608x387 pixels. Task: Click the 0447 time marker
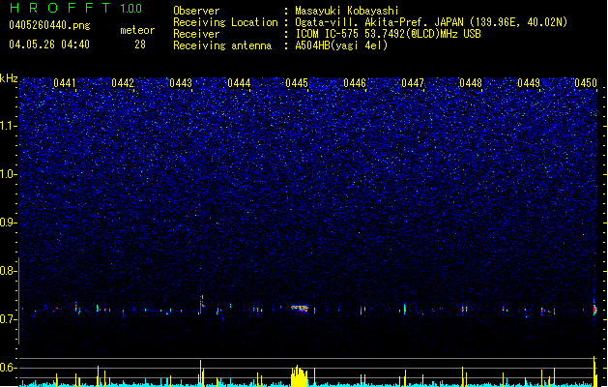(x=413, y=83)
